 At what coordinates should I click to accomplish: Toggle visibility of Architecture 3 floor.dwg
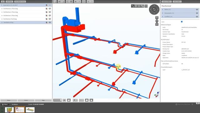click(x=50, y=15)
